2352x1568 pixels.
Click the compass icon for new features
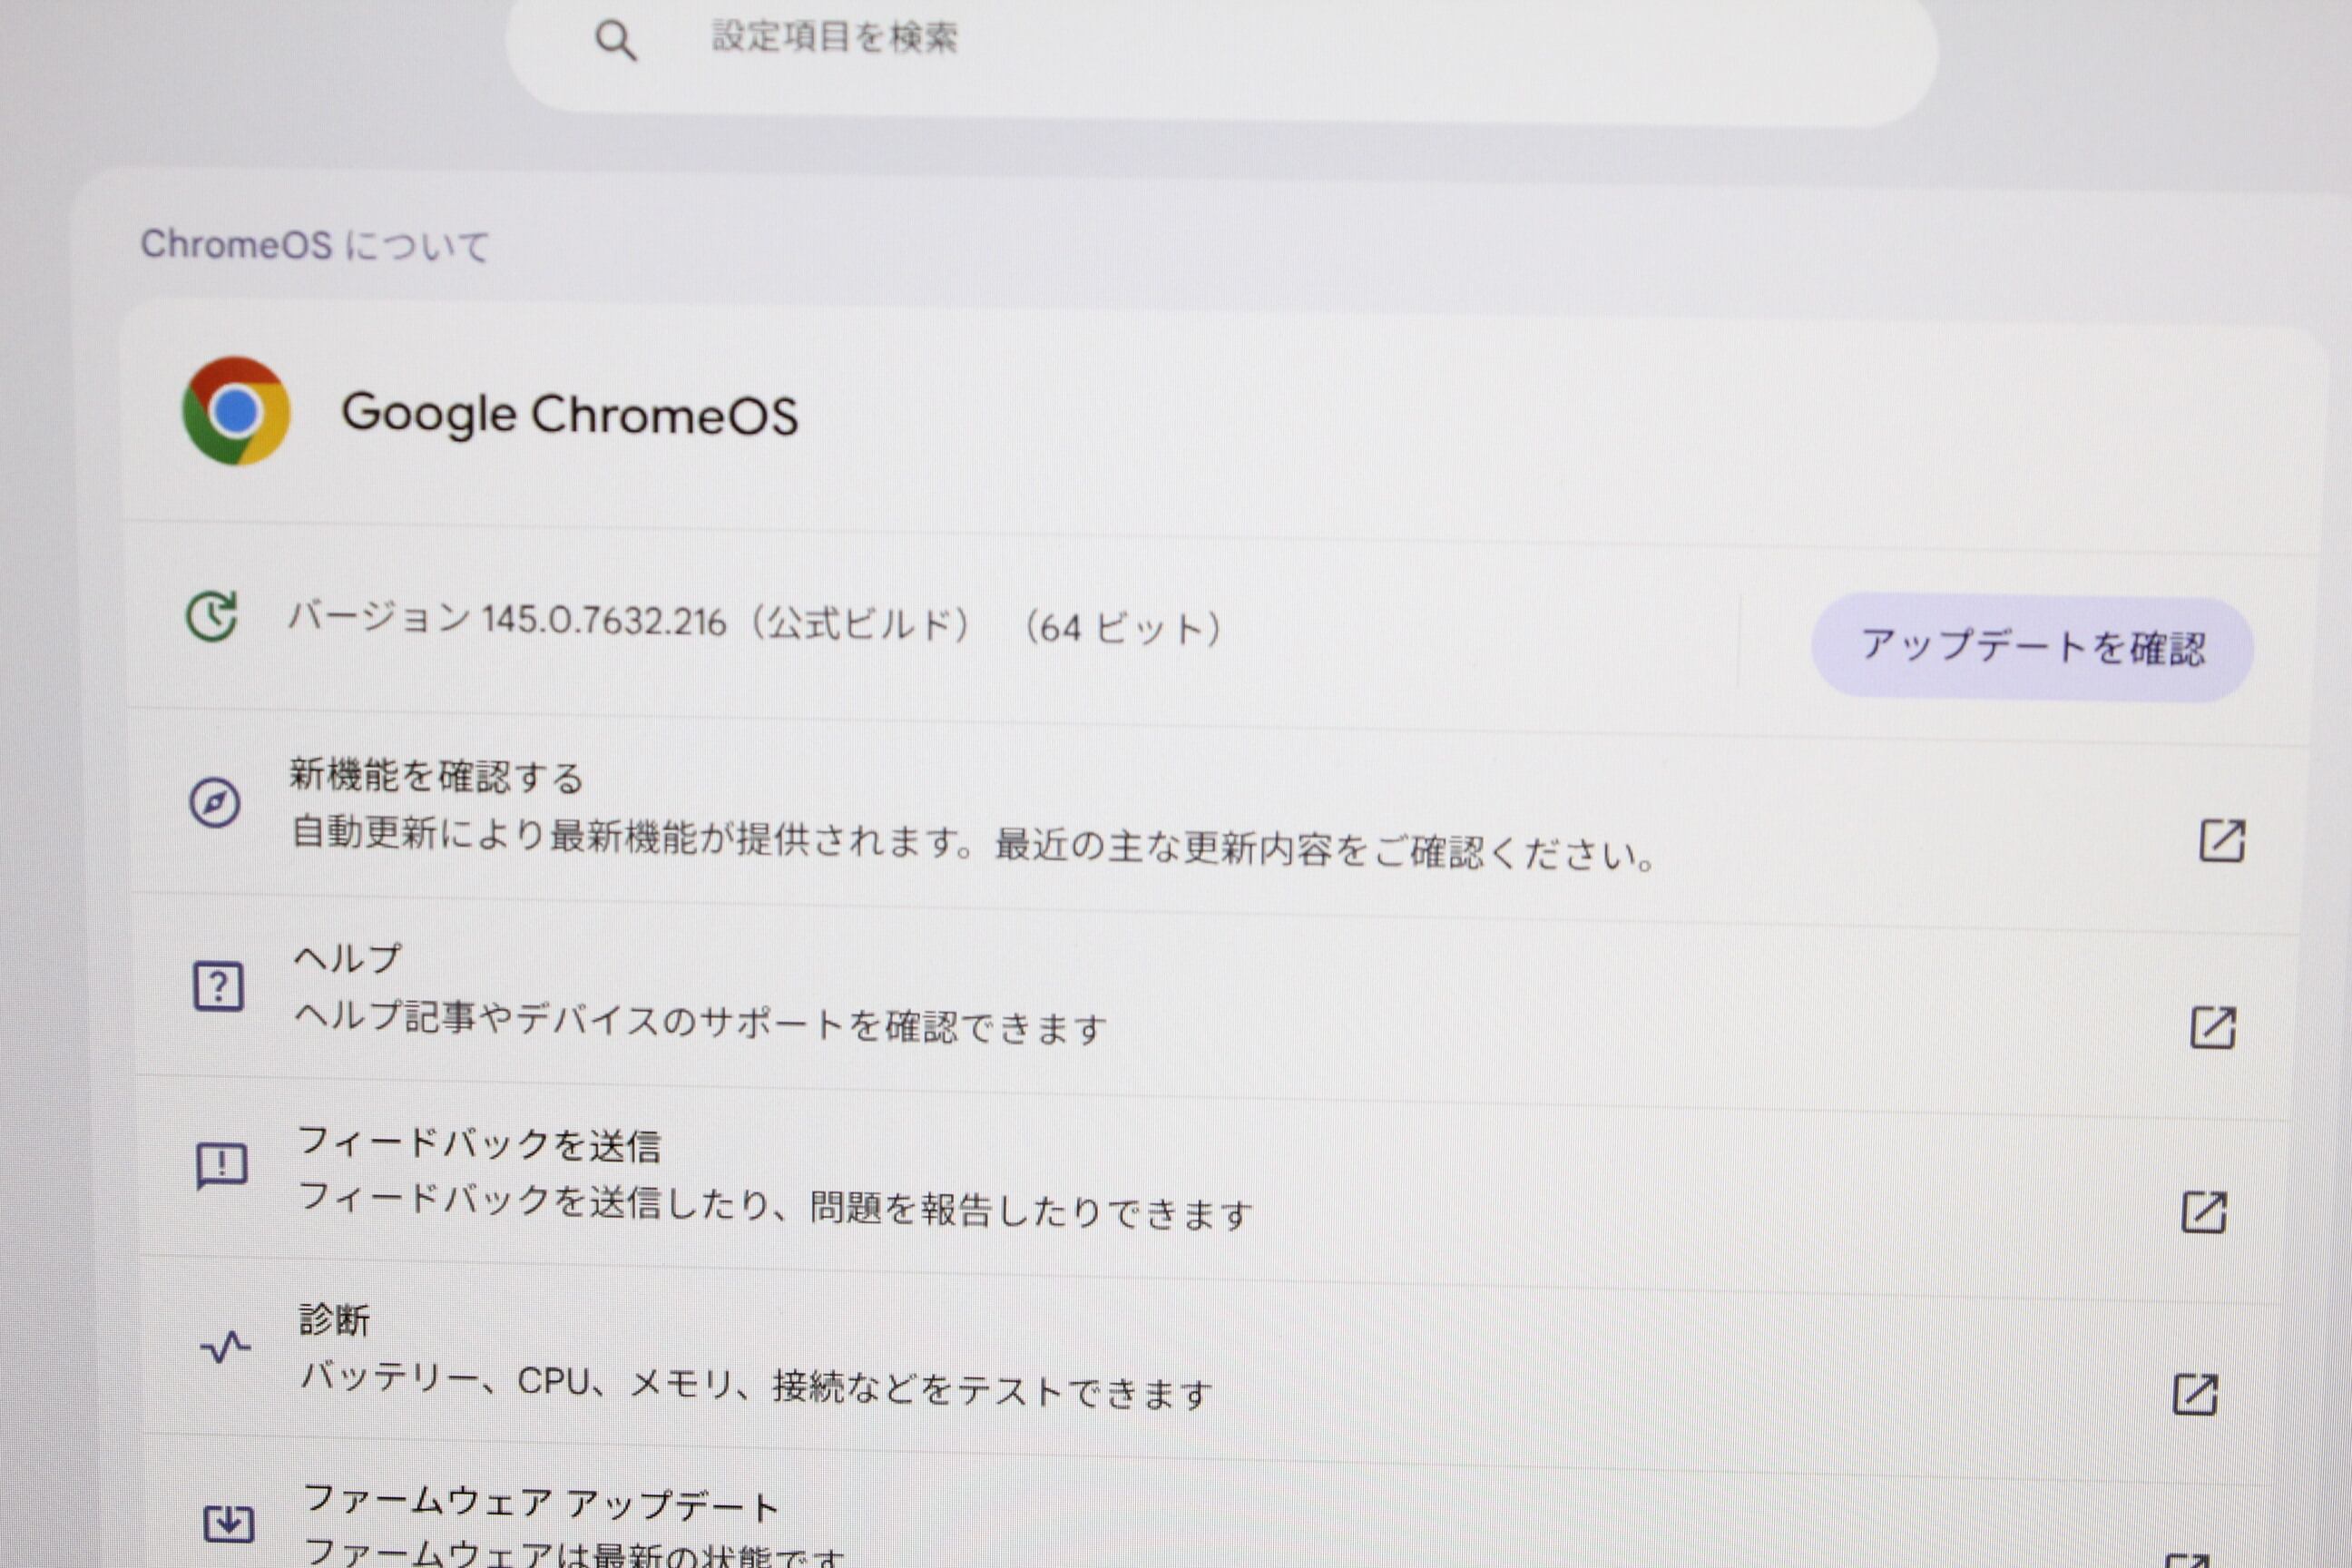click(214, 803)
